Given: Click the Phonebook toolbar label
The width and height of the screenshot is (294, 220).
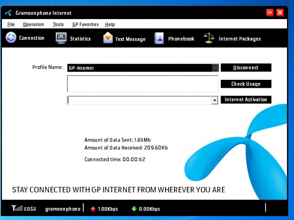Looking at the screenshot, I should [x=181, y=39].
